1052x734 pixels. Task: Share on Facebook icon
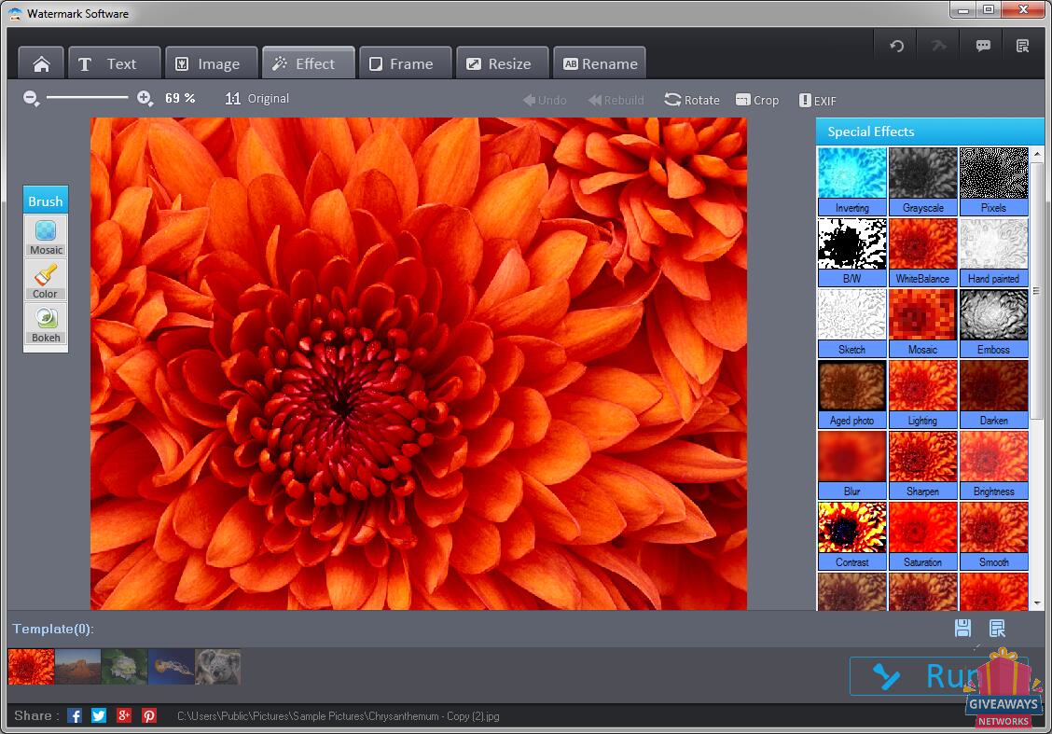click(x=75, y=716)
